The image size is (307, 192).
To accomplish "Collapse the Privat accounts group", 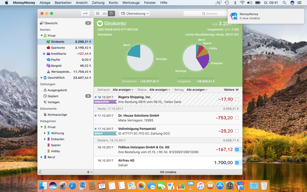I will pyautogui.click(x=41, y=36).
